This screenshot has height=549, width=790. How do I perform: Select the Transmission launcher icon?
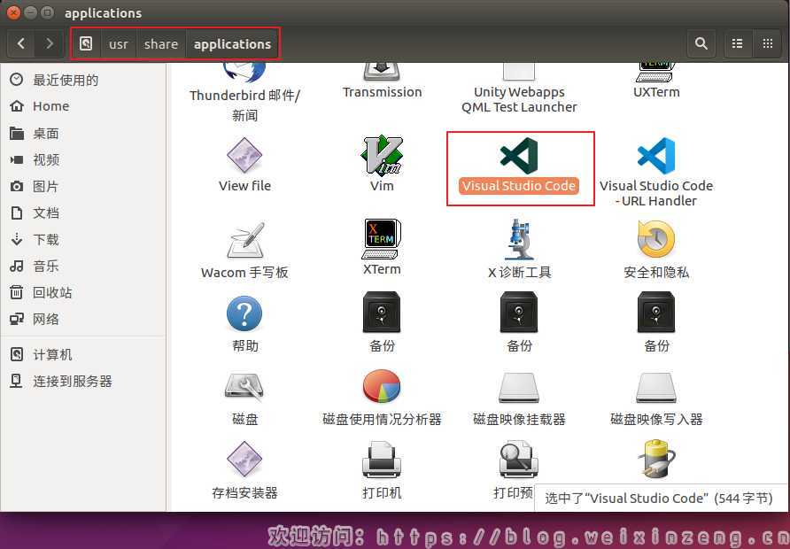pos(382,72)
